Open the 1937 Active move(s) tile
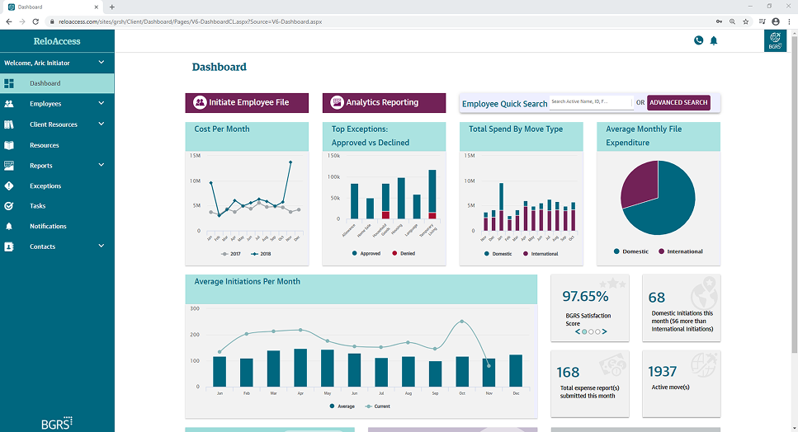Screen dimensions: 798x432 681,383
